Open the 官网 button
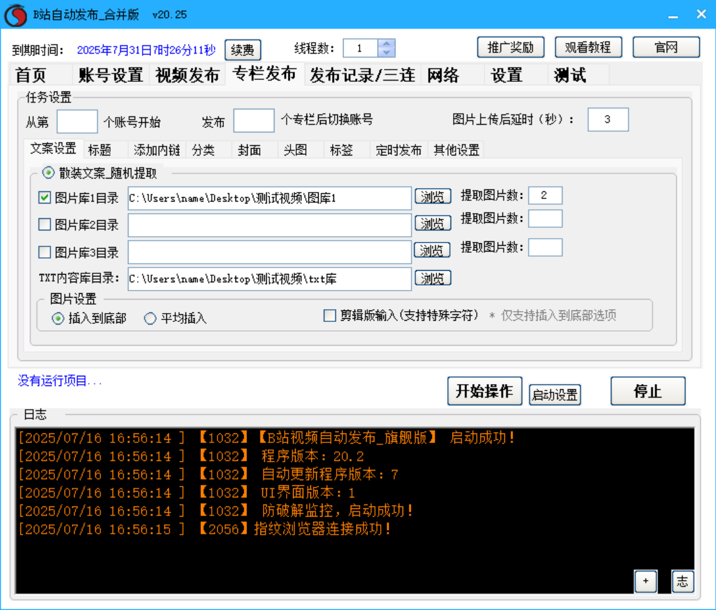The image size is (716, 610). click(x=665, y=47)
